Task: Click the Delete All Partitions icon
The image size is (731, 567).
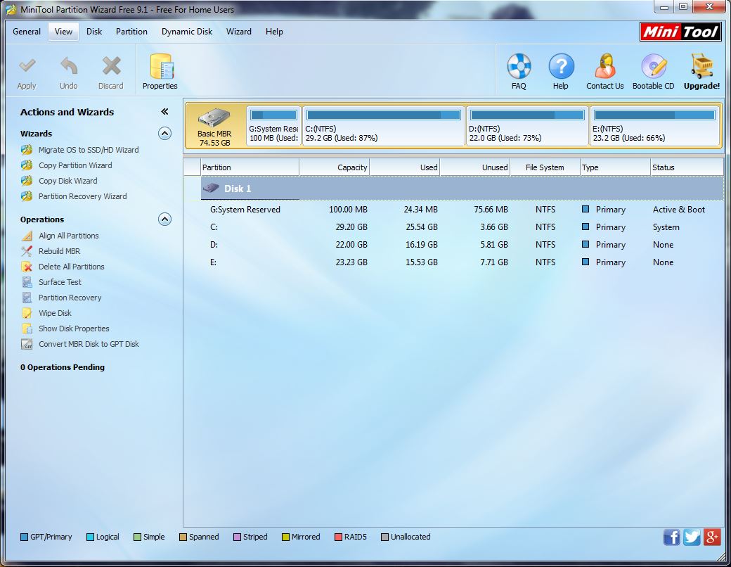Action: coord(27,267)
